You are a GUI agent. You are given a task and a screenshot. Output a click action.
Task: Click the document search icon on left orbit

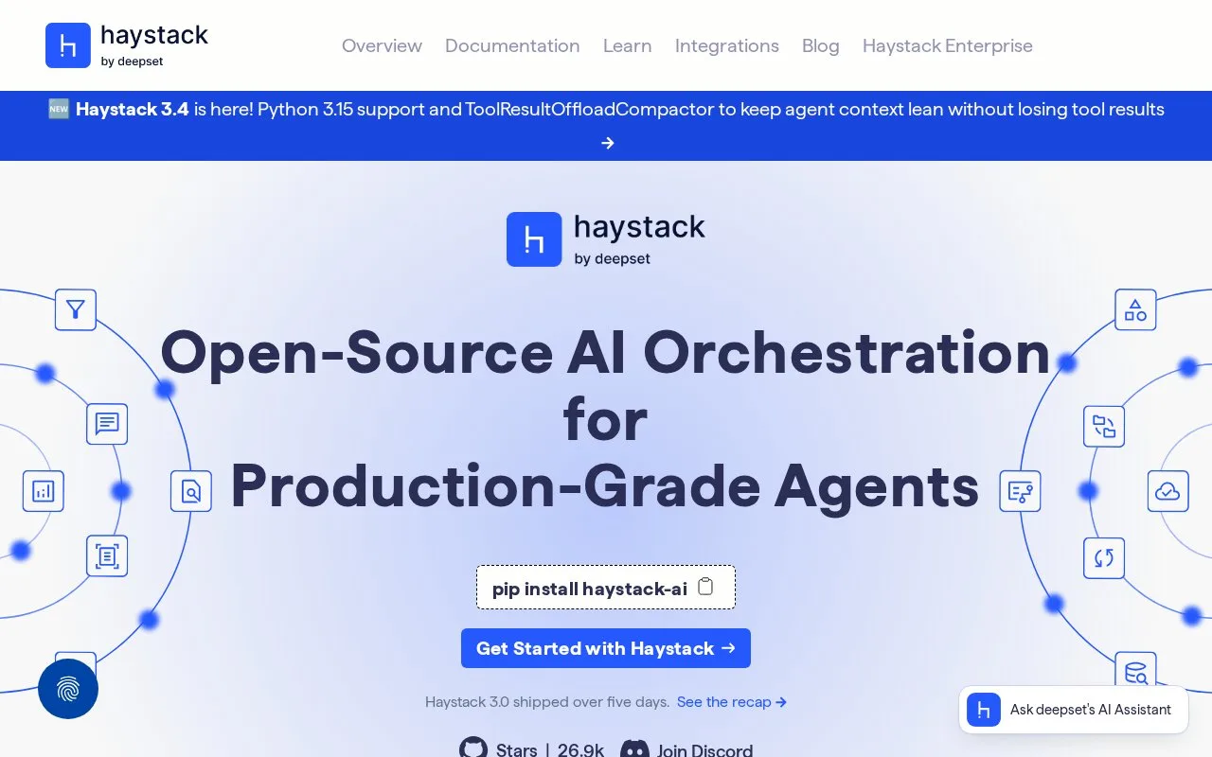191,491
